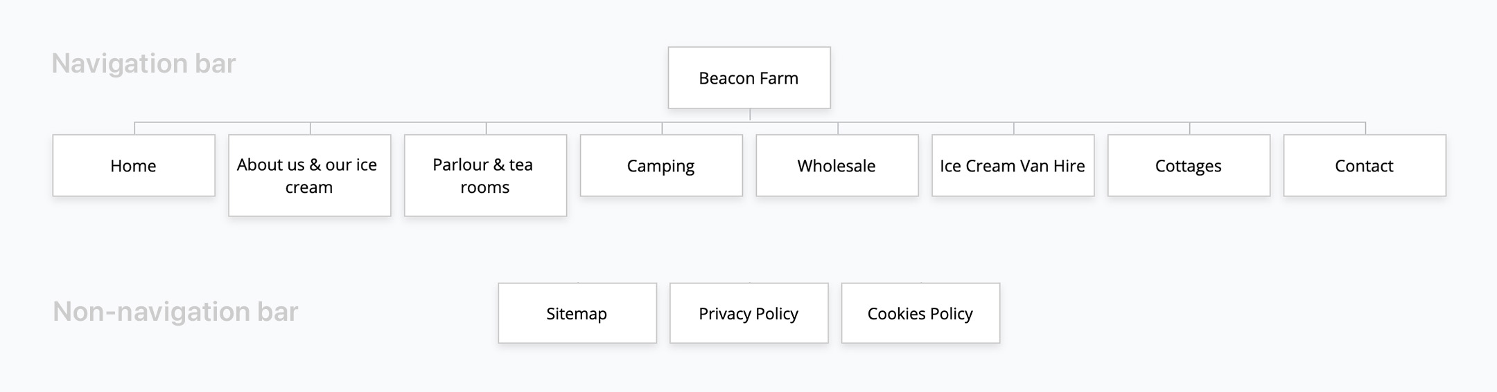
Task: Select the Beacon Farm root node
Action: pos(748,78)
